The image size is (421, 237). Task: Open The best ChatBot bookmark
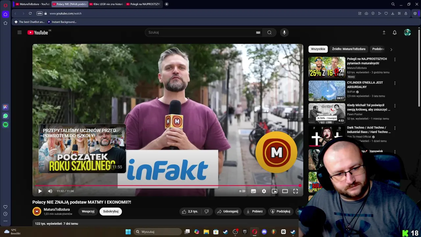click(29, 22)
